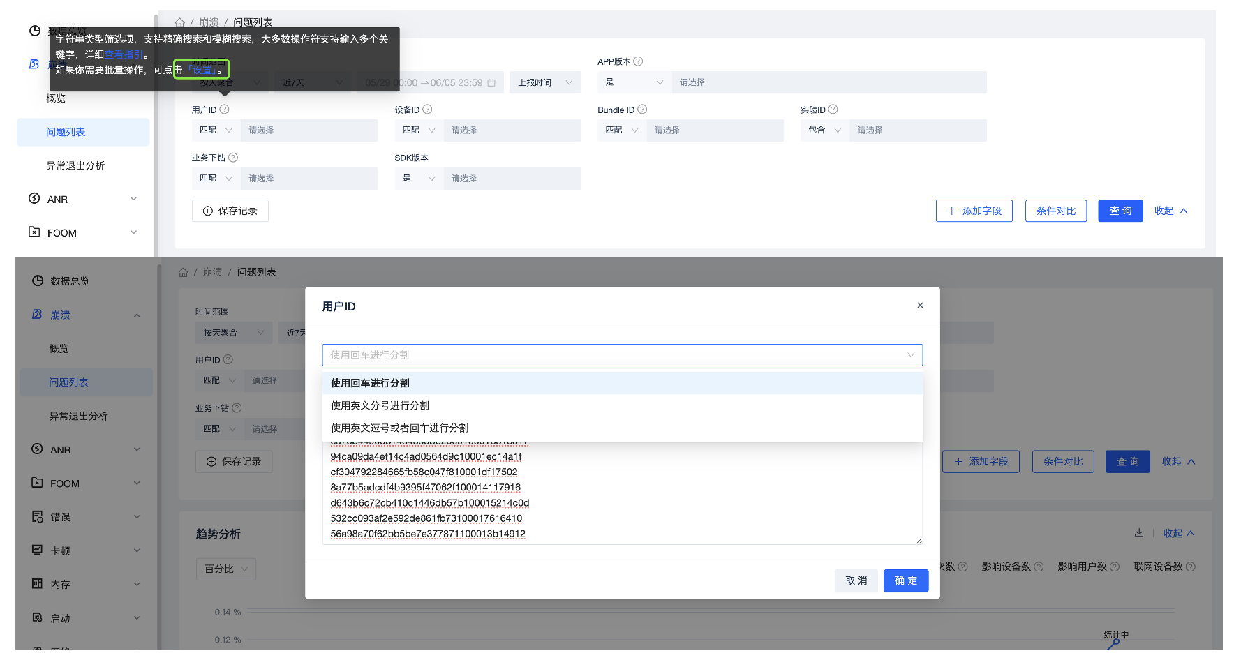Open APP版本 是 operator dropdown
Screen dimensions: 1234x660
(x=634, y=82)
